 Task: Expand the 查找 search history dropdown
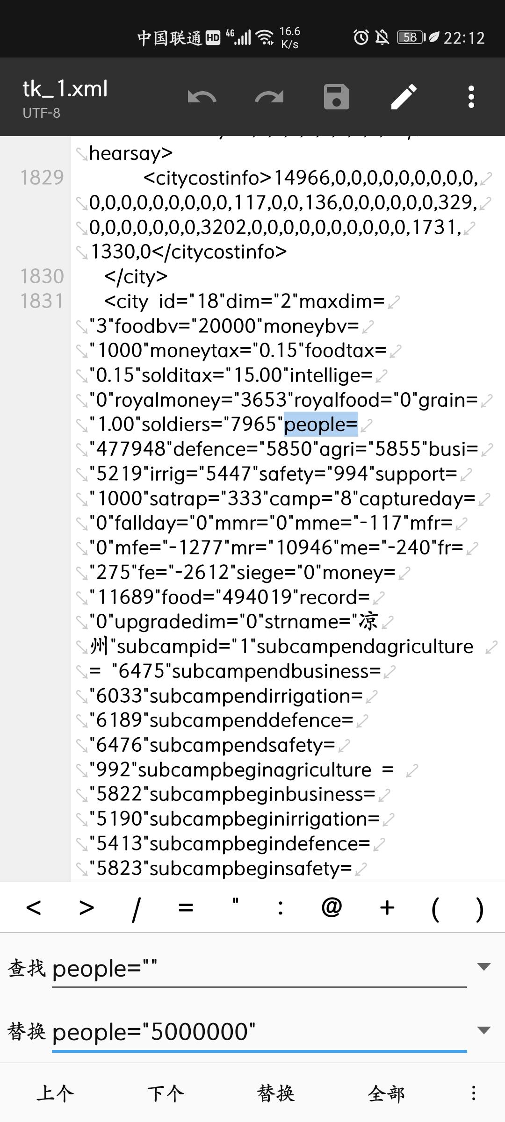tap(483, 967)
